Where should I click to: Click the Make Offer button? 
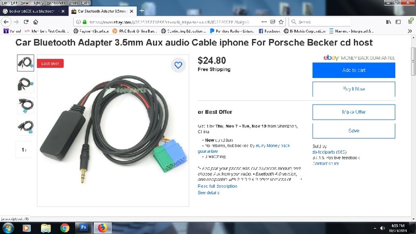[354, 112]
